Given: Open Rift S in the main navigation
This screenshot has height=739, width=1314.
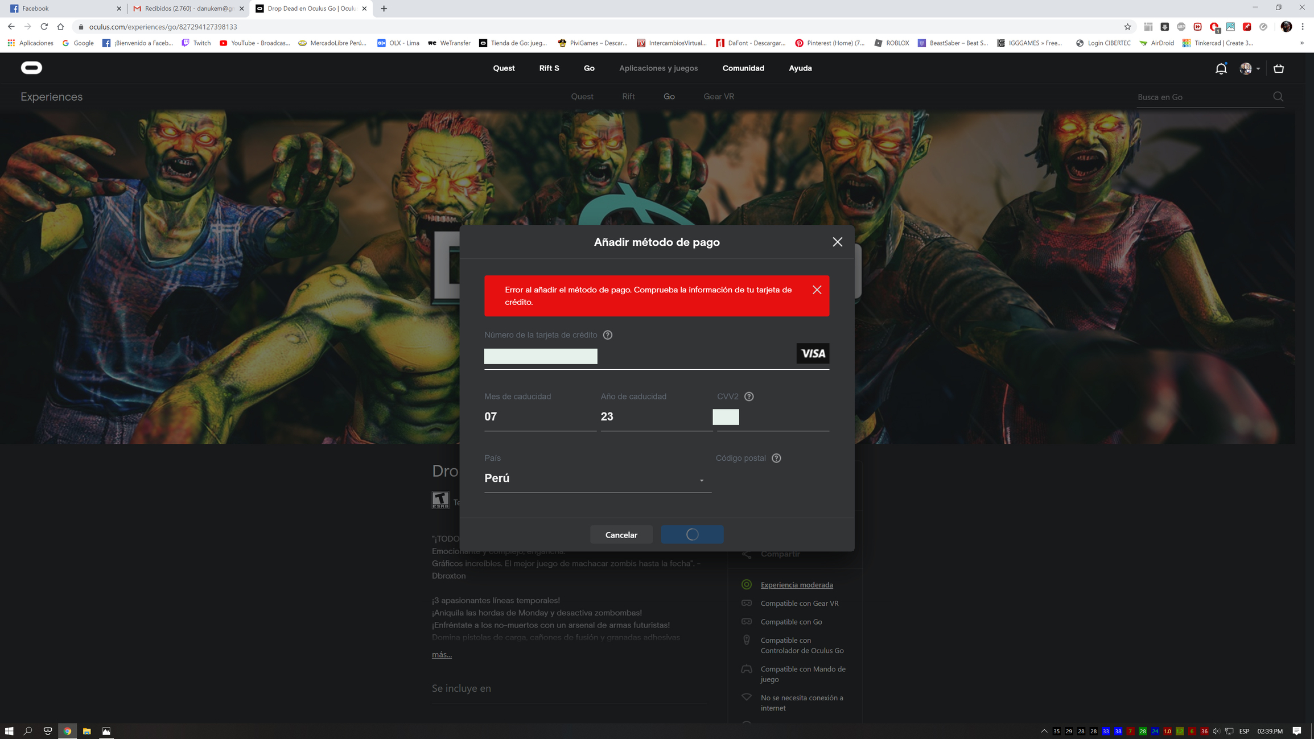Looking at the screenshot, I should 549,68.
